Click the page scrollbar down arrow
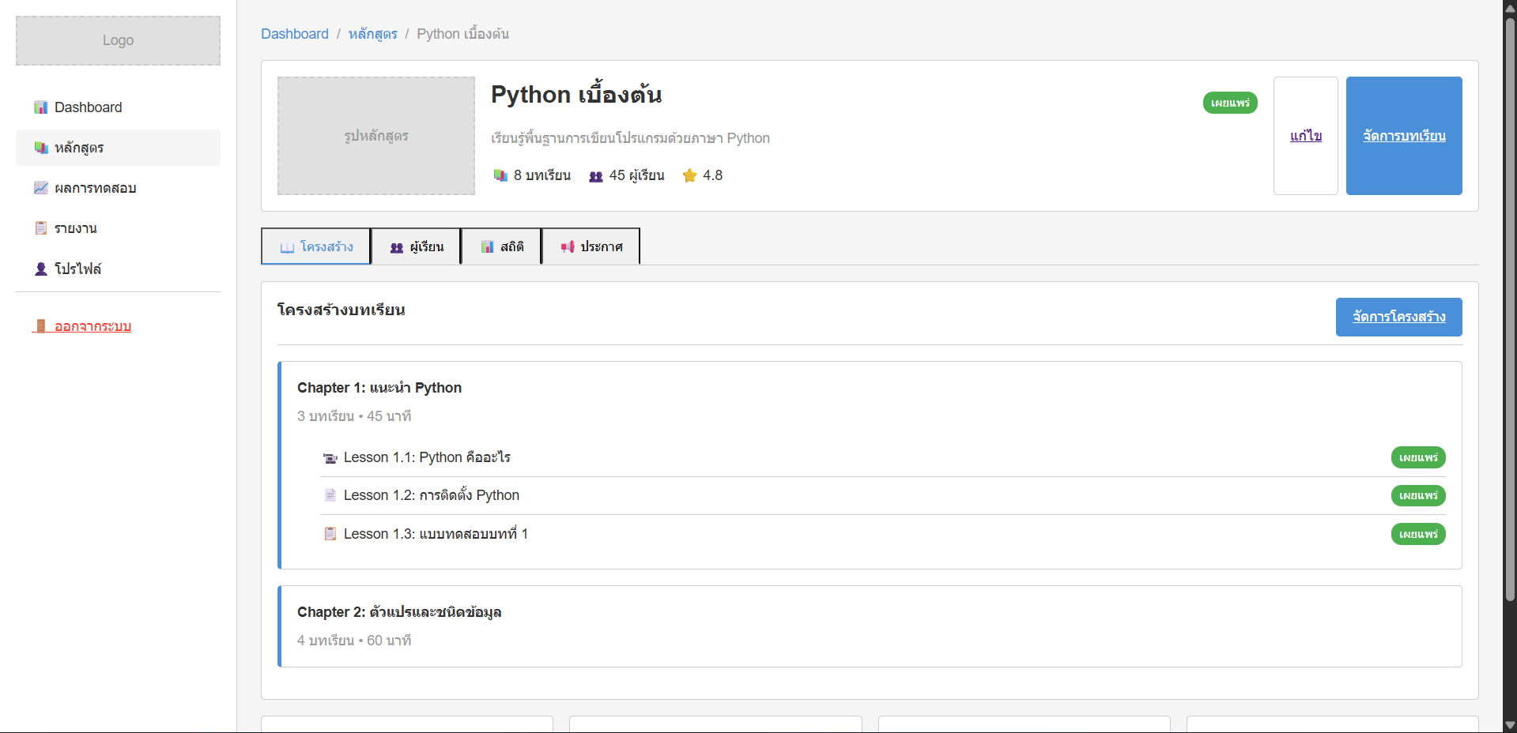The height and width of the screenshot is (733, 1517). 1510,724
